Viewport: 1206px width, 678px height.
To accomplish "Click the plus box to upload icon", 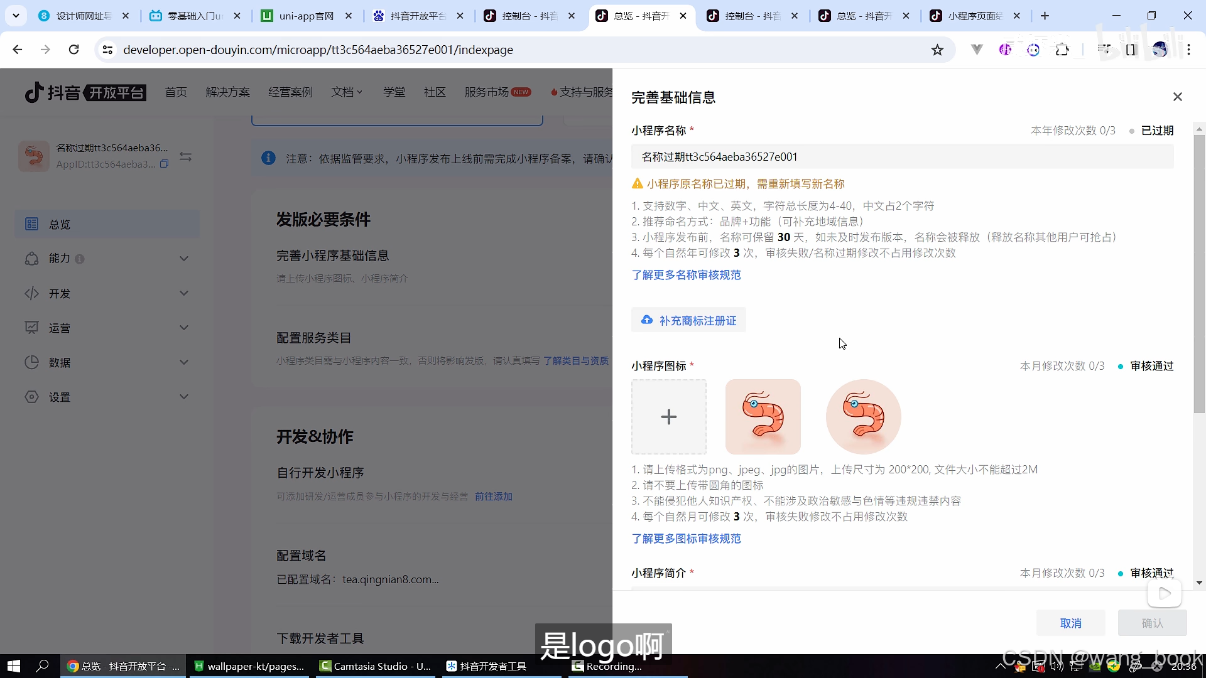I will [x=669, y=417].
